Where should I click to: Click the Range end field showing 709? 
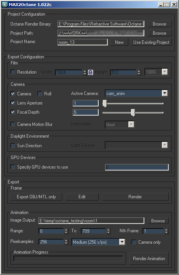click(94, 231)
